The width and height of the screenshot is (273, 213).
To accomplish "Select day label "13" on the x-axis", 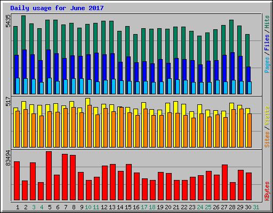I will coord(112,207).
